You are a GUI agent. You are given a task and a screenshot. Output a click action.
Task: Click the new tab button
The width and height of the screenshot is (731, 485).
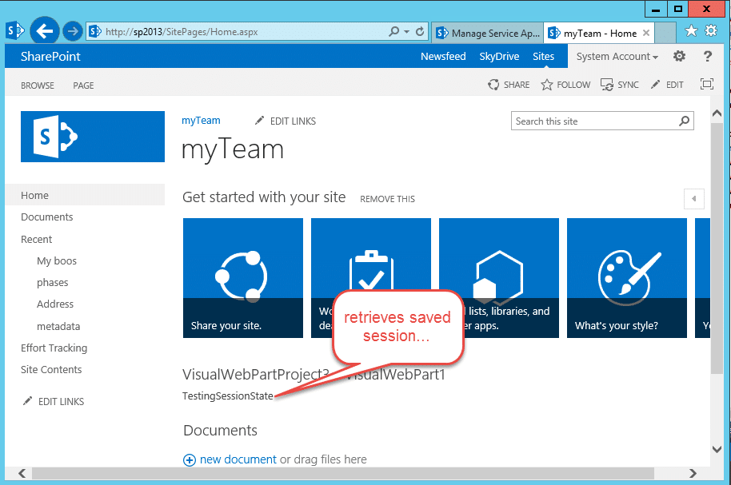tap(665, 33)
